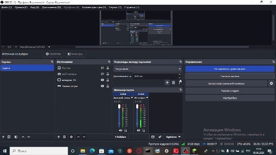
Task: Click Начать запись to start recording
Action: click(230, 76)
